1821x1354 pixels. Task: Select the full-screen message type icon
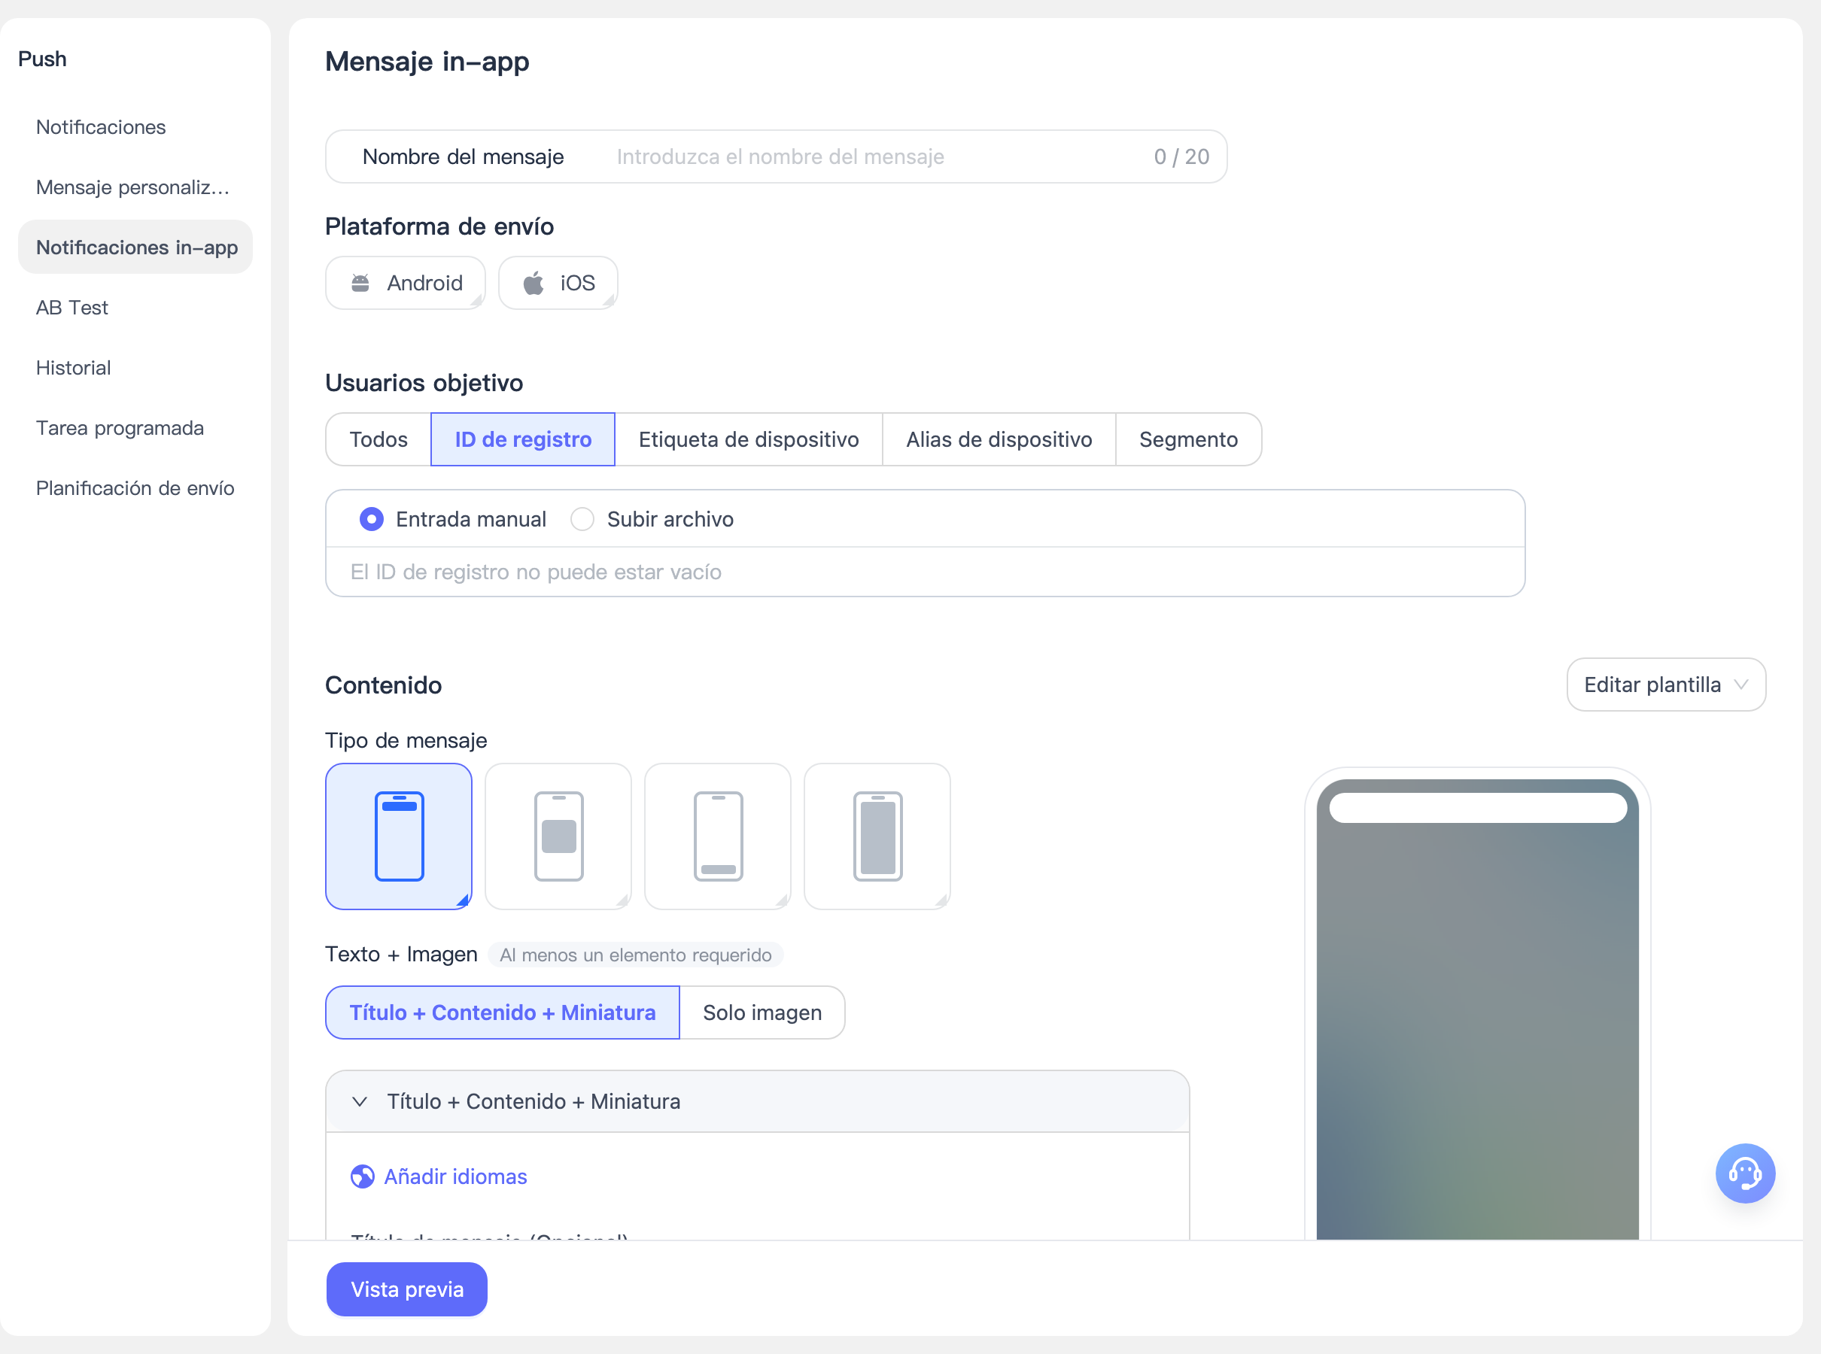pos(877,836)
